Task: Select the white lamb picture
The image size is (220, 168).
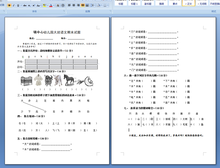Action: (58, 80)
